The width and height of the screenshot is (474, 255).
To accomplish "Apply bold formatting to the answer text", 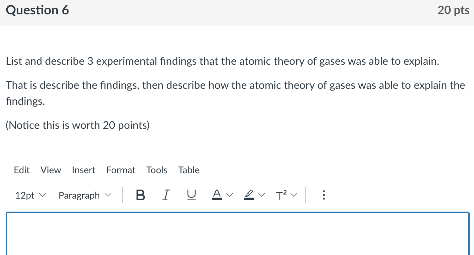I will click(140, 195).
